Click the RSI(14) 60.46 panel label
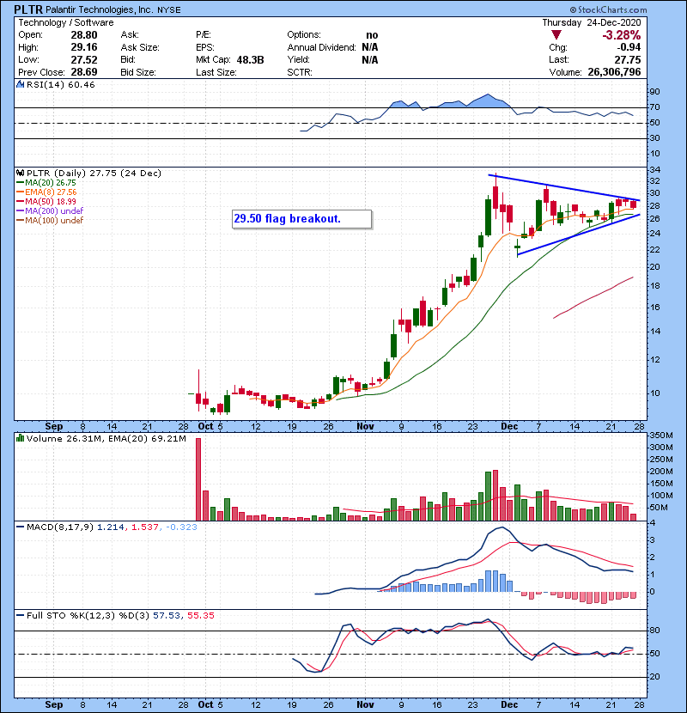The width and height of the screenshot is (687, 713). click(61, 84)
